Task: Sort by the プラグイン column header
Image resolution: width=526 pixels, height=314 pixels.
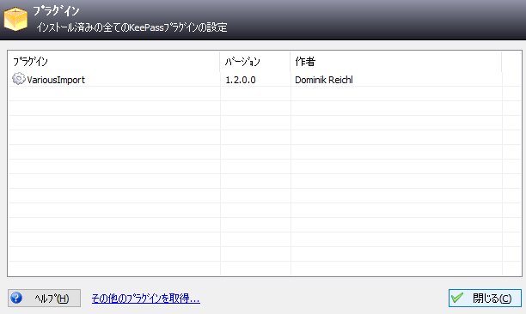Action: click(114, 62)
